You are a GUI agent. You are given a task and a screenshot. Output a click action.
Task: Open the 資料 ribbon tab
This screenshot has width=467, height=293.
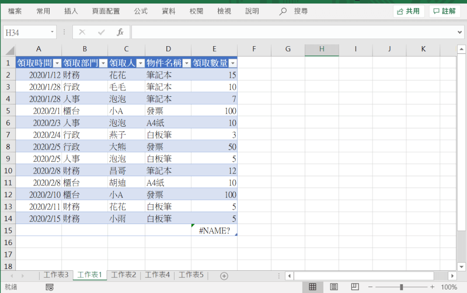169,11
